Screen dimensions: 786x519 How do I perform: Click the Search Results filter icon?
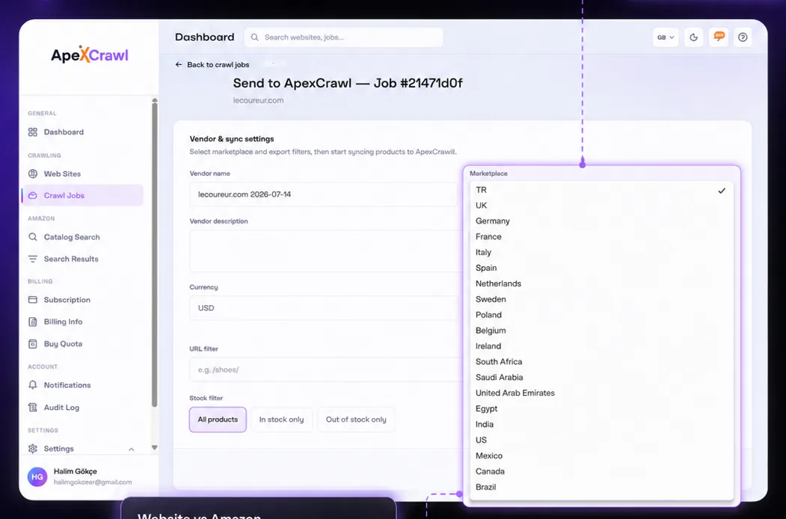[x=33, y=259]
